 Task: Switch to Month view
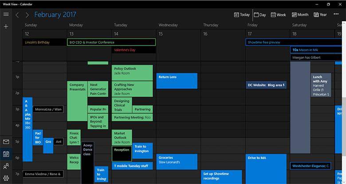coord(300,15)
